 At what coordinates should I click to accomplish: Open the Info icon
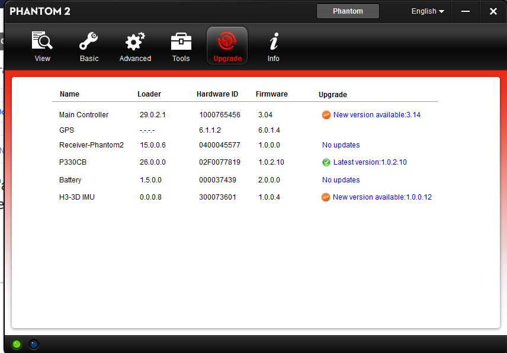tap(274, 41)
